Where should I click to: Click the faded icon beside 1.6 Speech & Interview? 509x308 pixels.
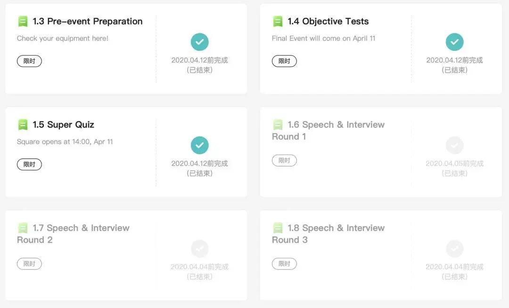click(278, 125)
